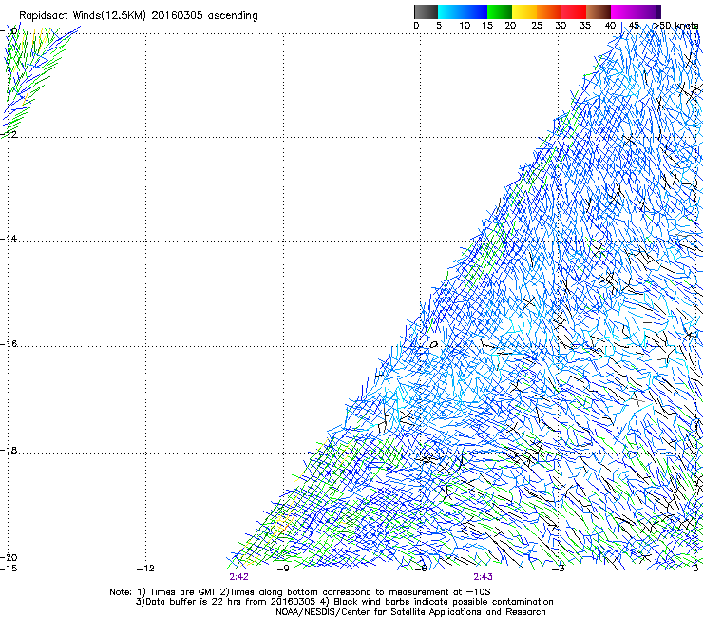Image resolution: width=703 pixels, height=618 pixels.
Task: Click the legend scale label "25"
Action: 537,26
